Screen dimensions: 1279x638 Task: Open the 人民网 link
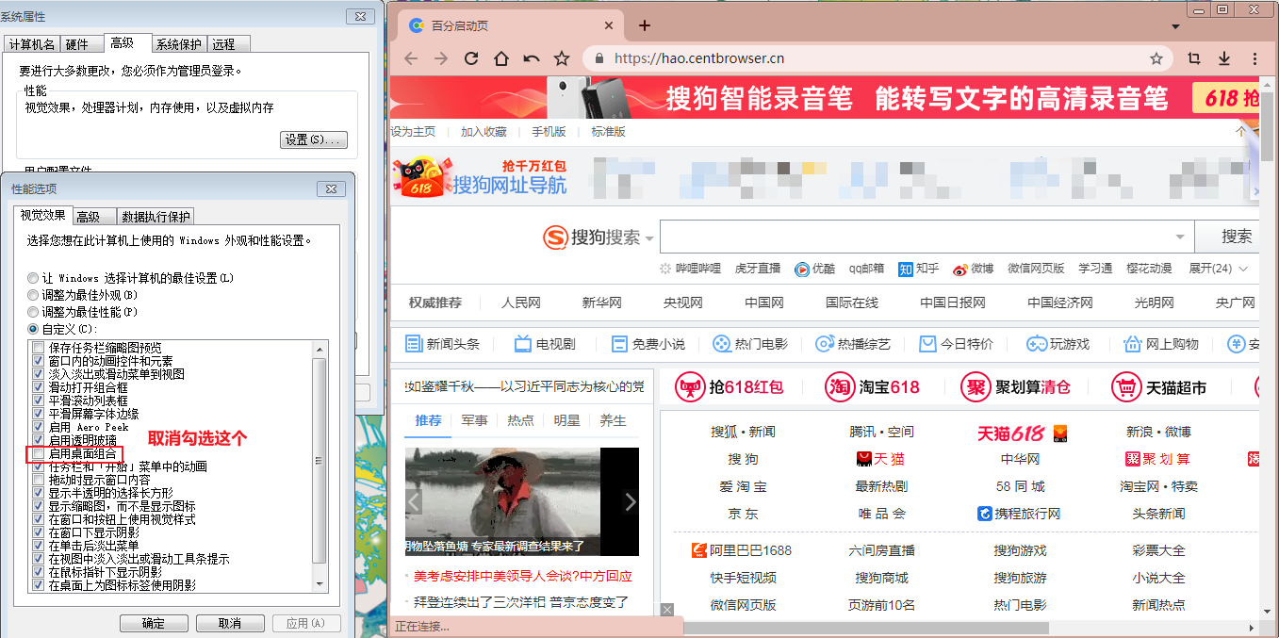pyautogui.click(x=521, y=303)
